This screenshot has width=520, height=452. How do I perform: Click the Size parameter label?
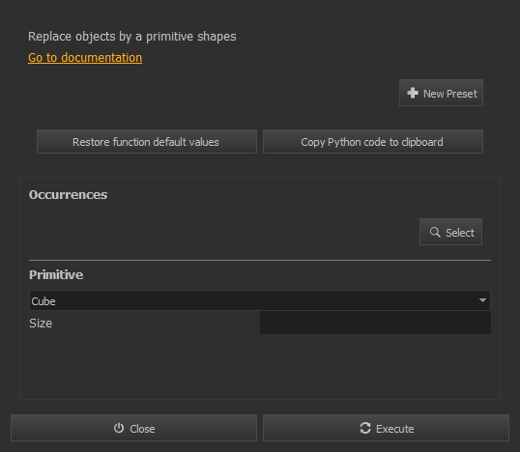pos(41,324)
